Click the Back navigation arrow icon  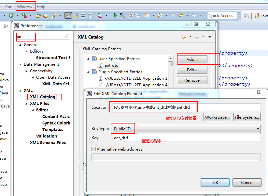click(x=180, y=15)
